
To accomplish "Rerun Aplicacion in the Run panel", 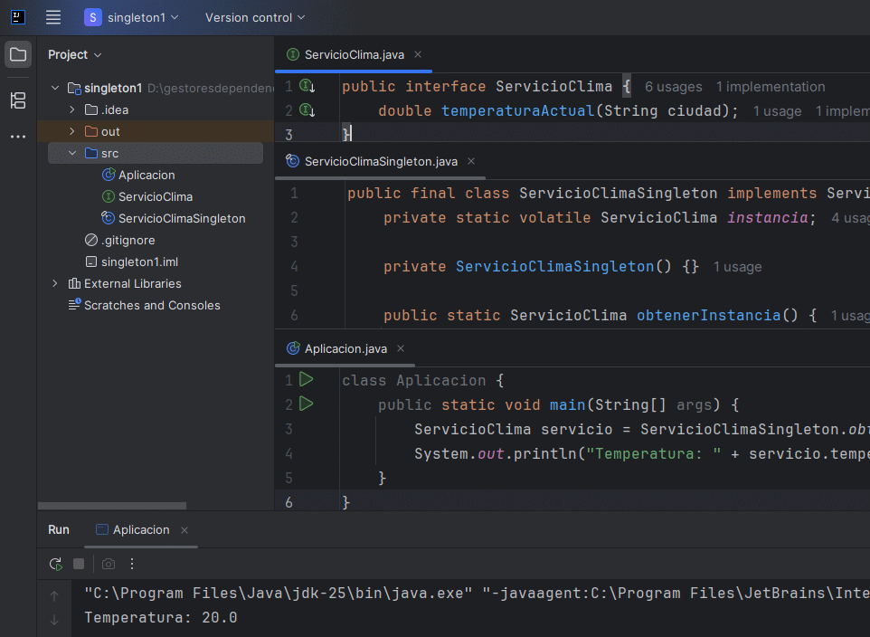I will coord(56,564).
